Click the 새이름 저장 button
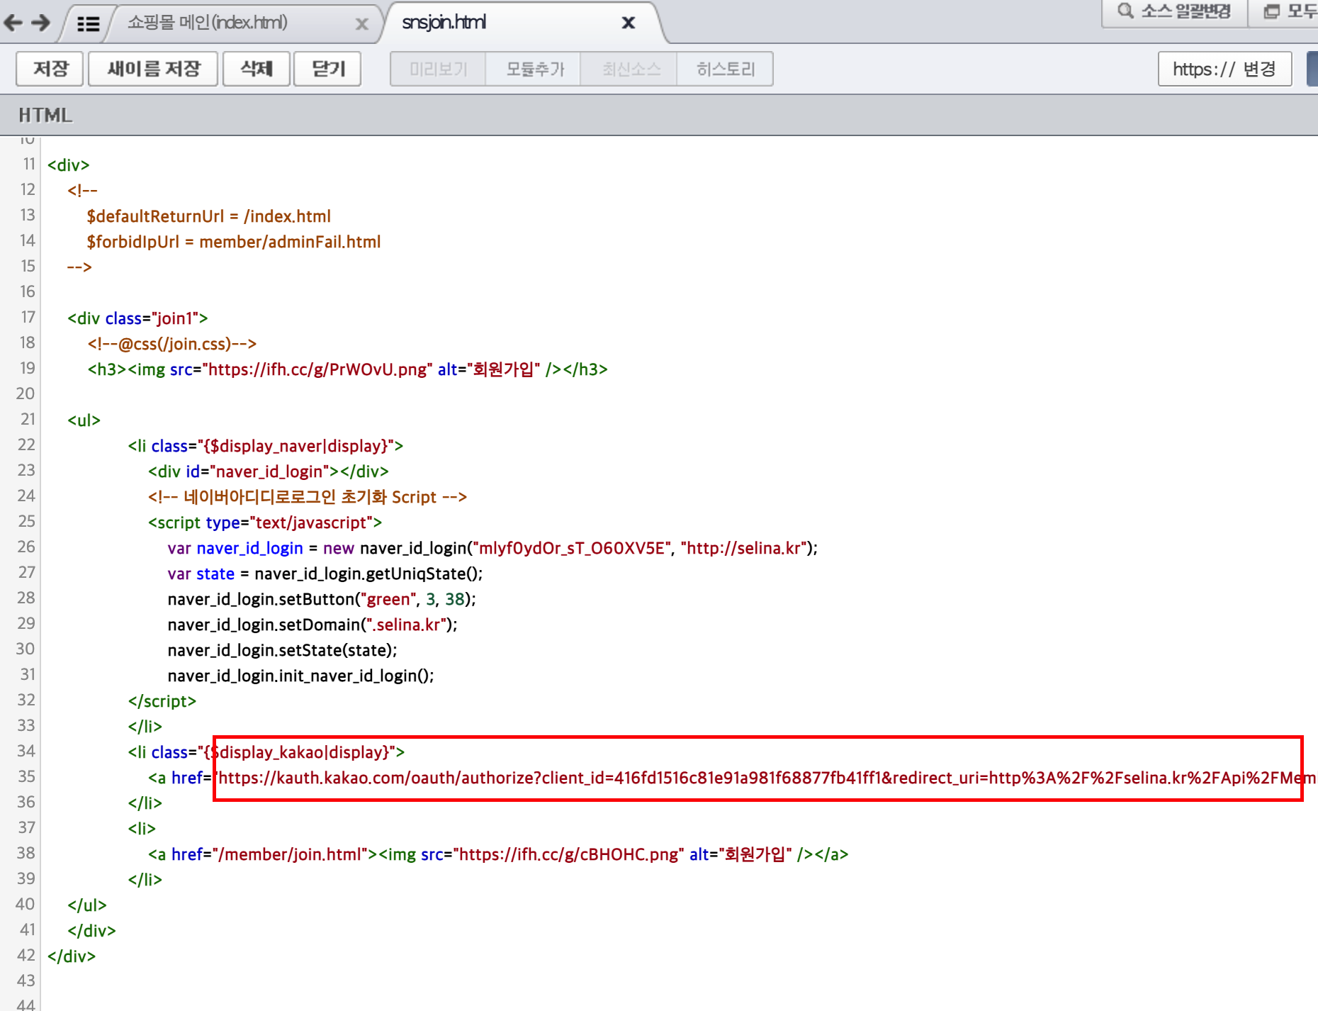The height and width of the screenshot is (1011, 1318). tap(153, 69)
